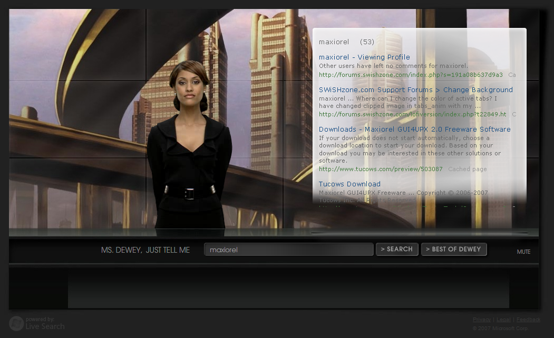The width and height of the screenshot is (554, 338).
Task: Open the Legal link in footer
Action: point(503,319)
